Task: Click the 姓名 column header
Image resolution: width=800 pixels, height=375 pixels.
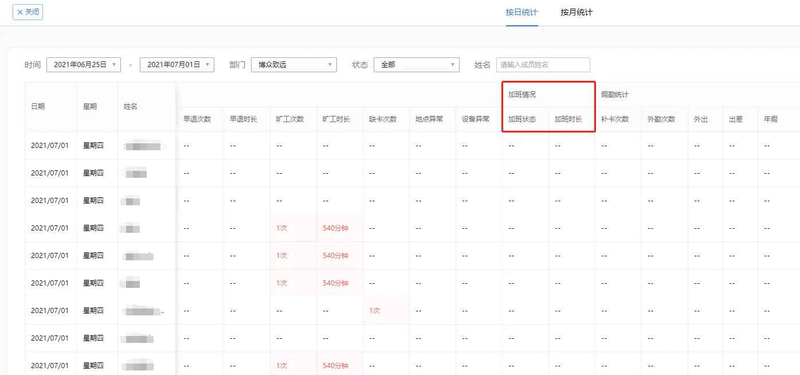Action: click(x=131, y=107)
